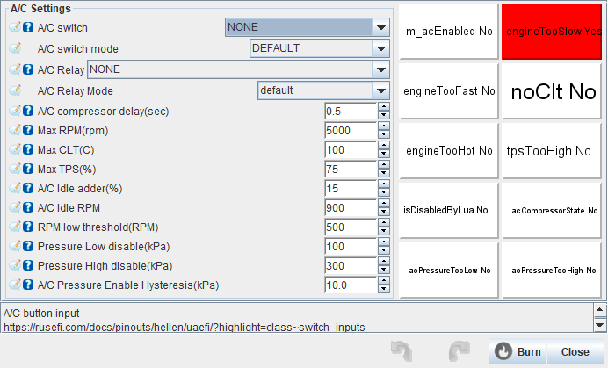Image resolution: width=608 pixels, height=368 pixels.
Task: Click the noClt No status indicator
Action: pos(554,91)
